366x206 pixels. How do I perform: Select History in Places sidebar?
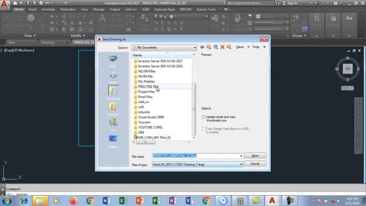113,77
